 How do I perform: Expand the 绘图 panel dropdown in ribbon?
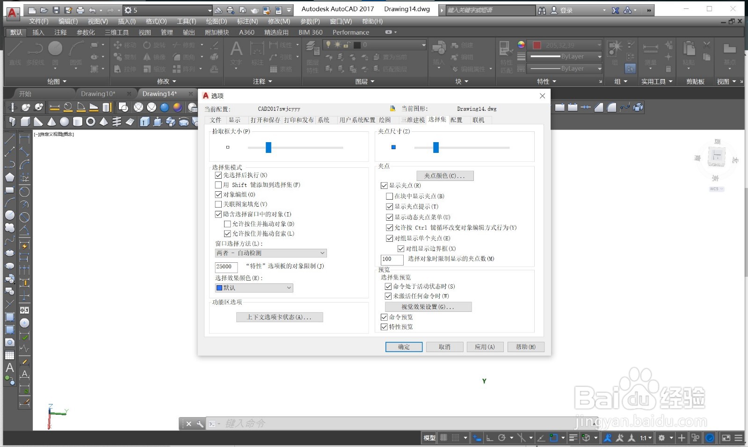click(x=57, y=81)
